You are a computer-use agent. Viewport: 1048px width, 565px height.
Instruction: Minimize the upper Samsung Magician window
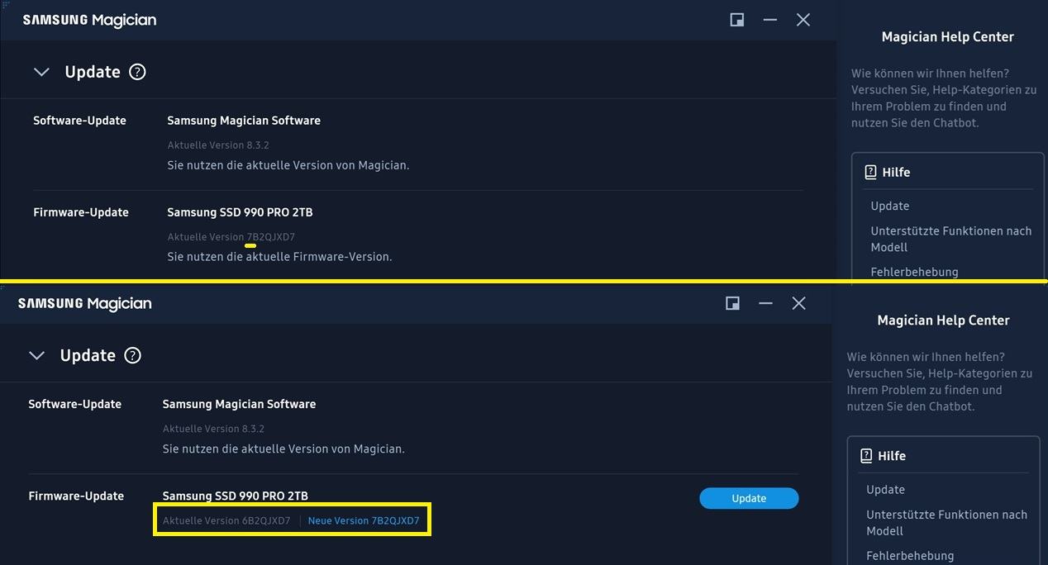(x=770, y=20)
